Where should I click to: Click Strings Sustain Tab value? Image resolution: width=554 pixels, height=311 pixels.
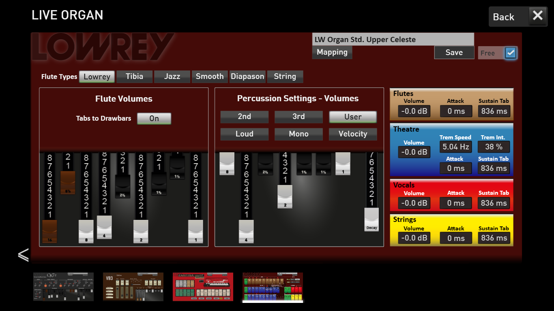pyautogui.click(x=494, y=238)
